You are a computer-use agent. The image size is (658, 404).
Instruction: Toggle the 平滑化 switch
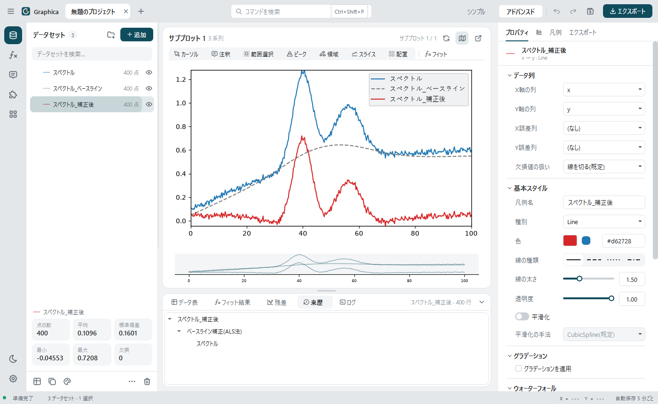tap(522, 317)
